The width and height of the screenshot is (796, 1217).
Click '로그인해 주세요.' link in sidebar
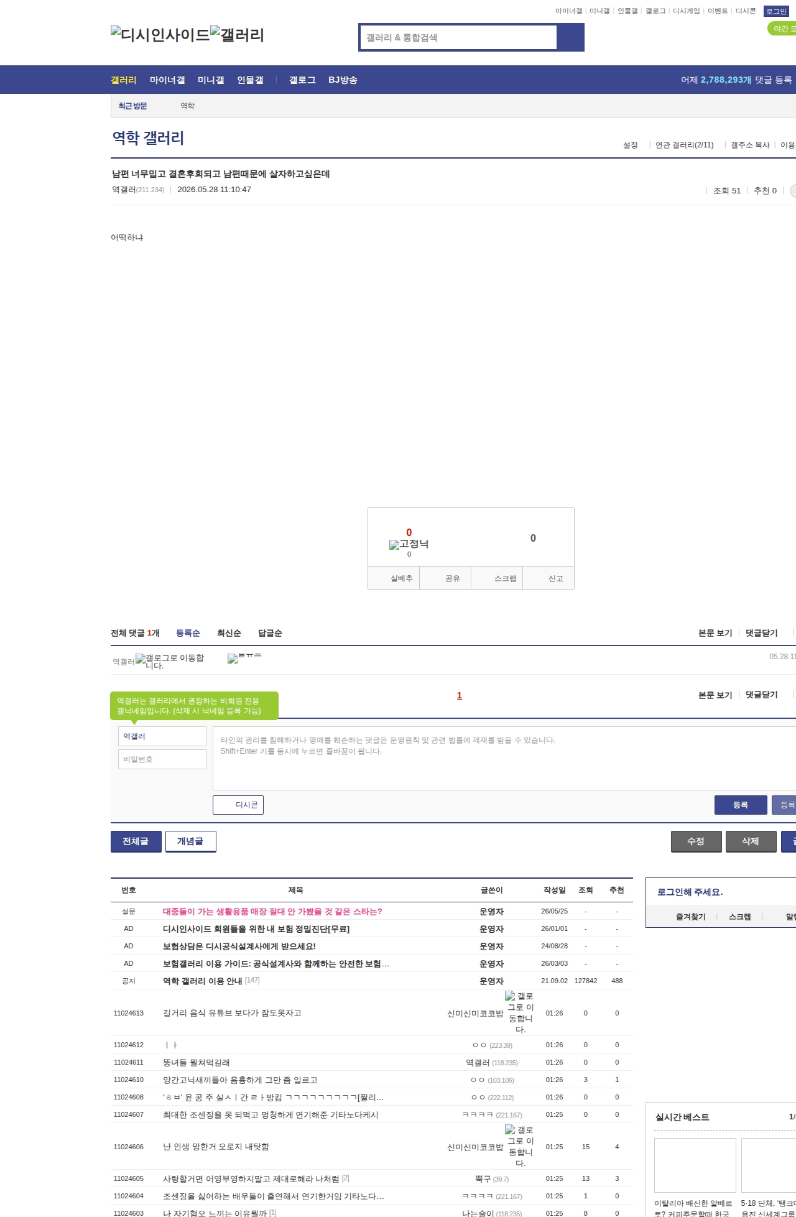pos(690,892)
